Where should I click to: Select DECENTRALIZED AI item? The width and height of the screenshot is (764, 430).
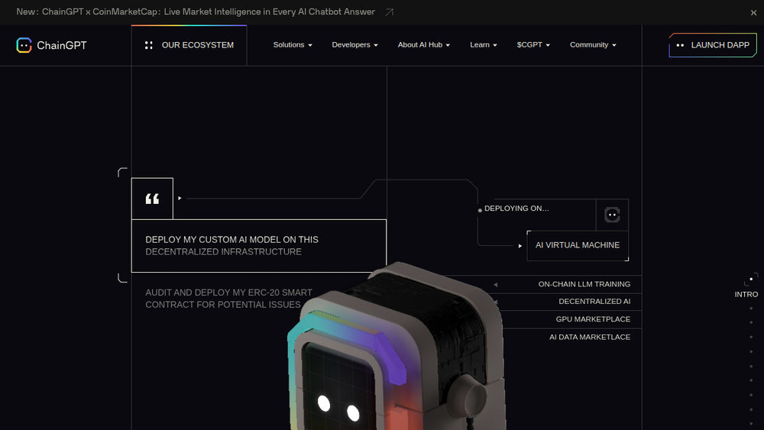tap(594, 302)
